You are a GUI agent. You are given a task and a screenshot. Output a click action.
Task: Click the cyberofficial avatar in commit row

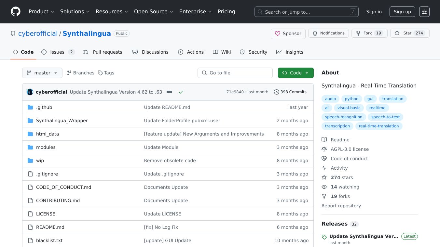30,92
